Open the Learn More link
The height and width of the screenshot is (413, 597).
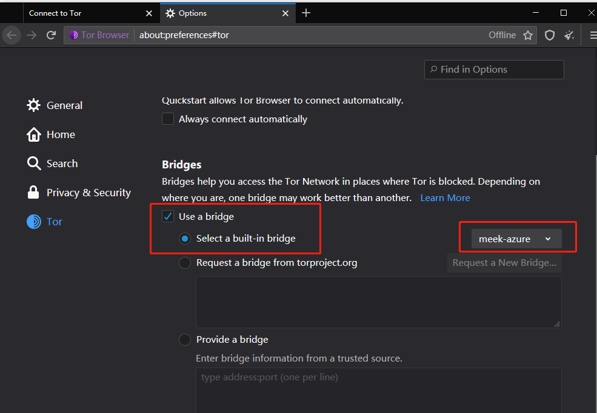[x=445, y=198]
